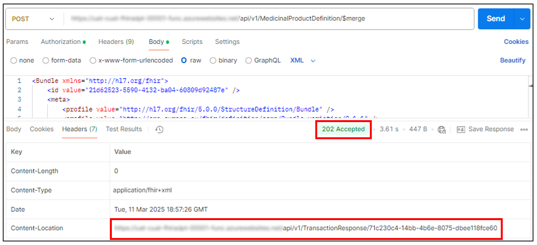Click the Send button
This screenshot has width=537, height=245.
point(496,19)
